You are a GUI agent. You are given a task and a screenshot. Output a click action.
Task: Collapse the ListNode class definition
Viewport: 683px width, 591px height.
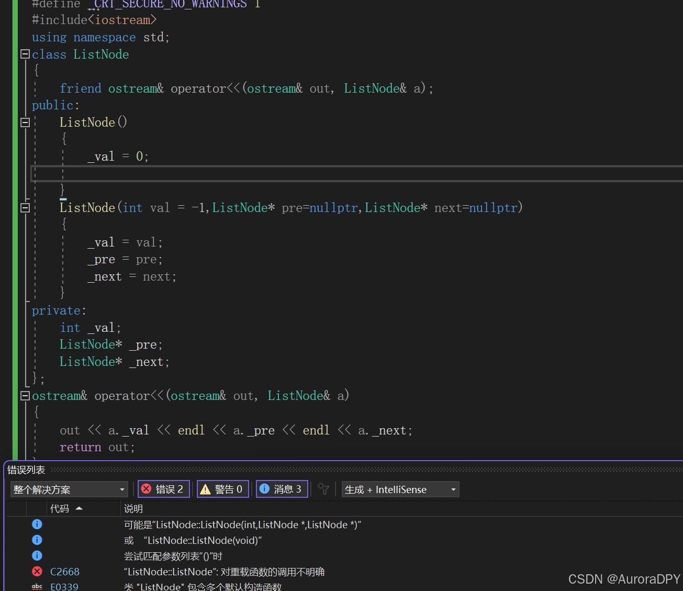(x=24, y=54)
